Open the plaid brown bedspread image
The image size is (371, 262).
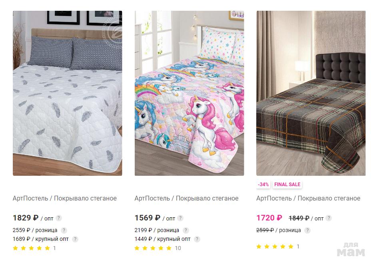[311, 93]
